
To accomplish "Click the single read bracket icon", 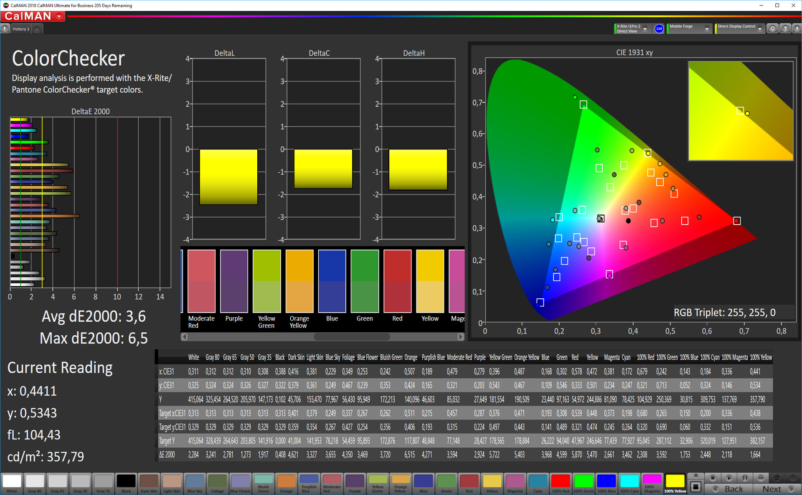I will coord(745,478).
